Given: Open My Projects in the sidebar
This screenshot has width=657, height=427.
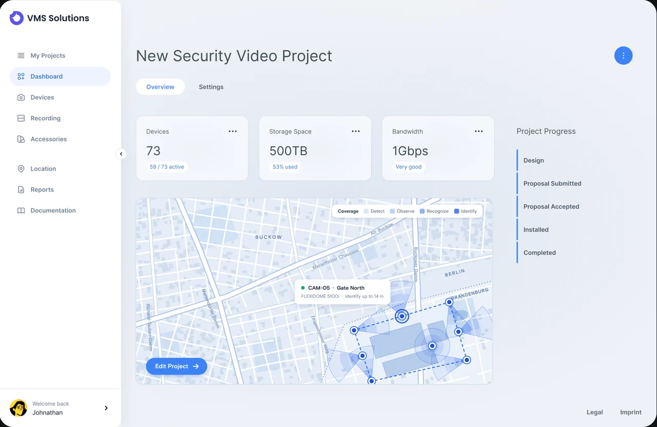Looking at the screenshot, I should coord(60,55).
